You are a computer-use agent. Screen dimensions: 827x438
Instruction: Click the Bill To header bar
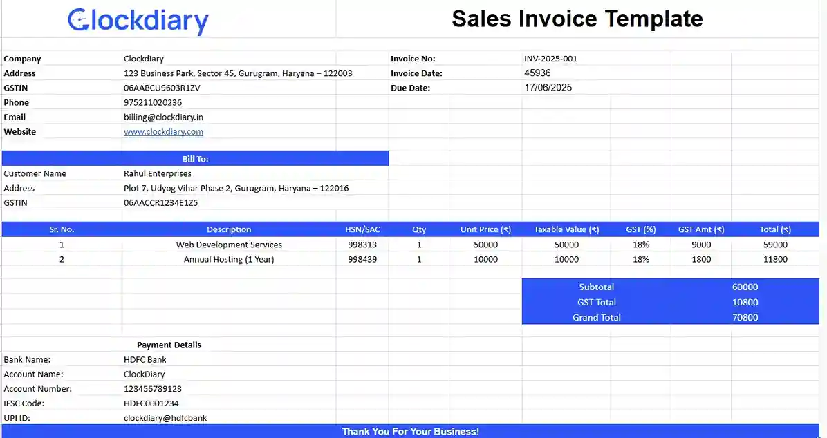(195, 159)
